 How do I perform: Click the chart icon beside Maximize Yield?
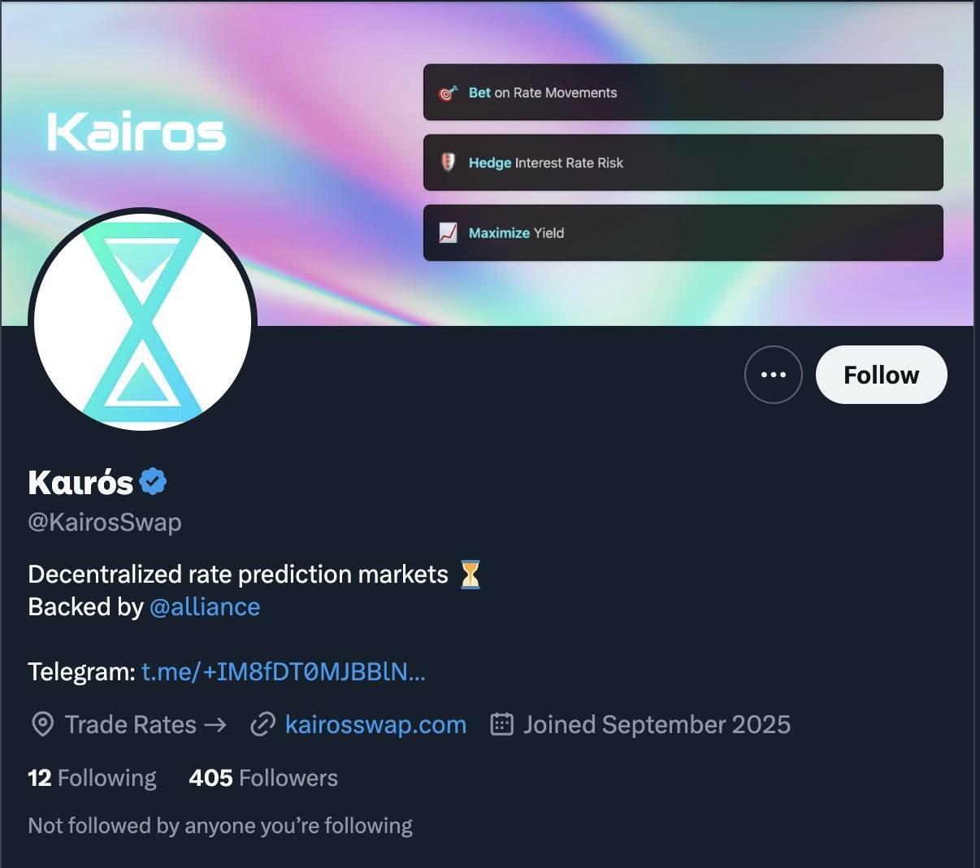tap(448, 233)
